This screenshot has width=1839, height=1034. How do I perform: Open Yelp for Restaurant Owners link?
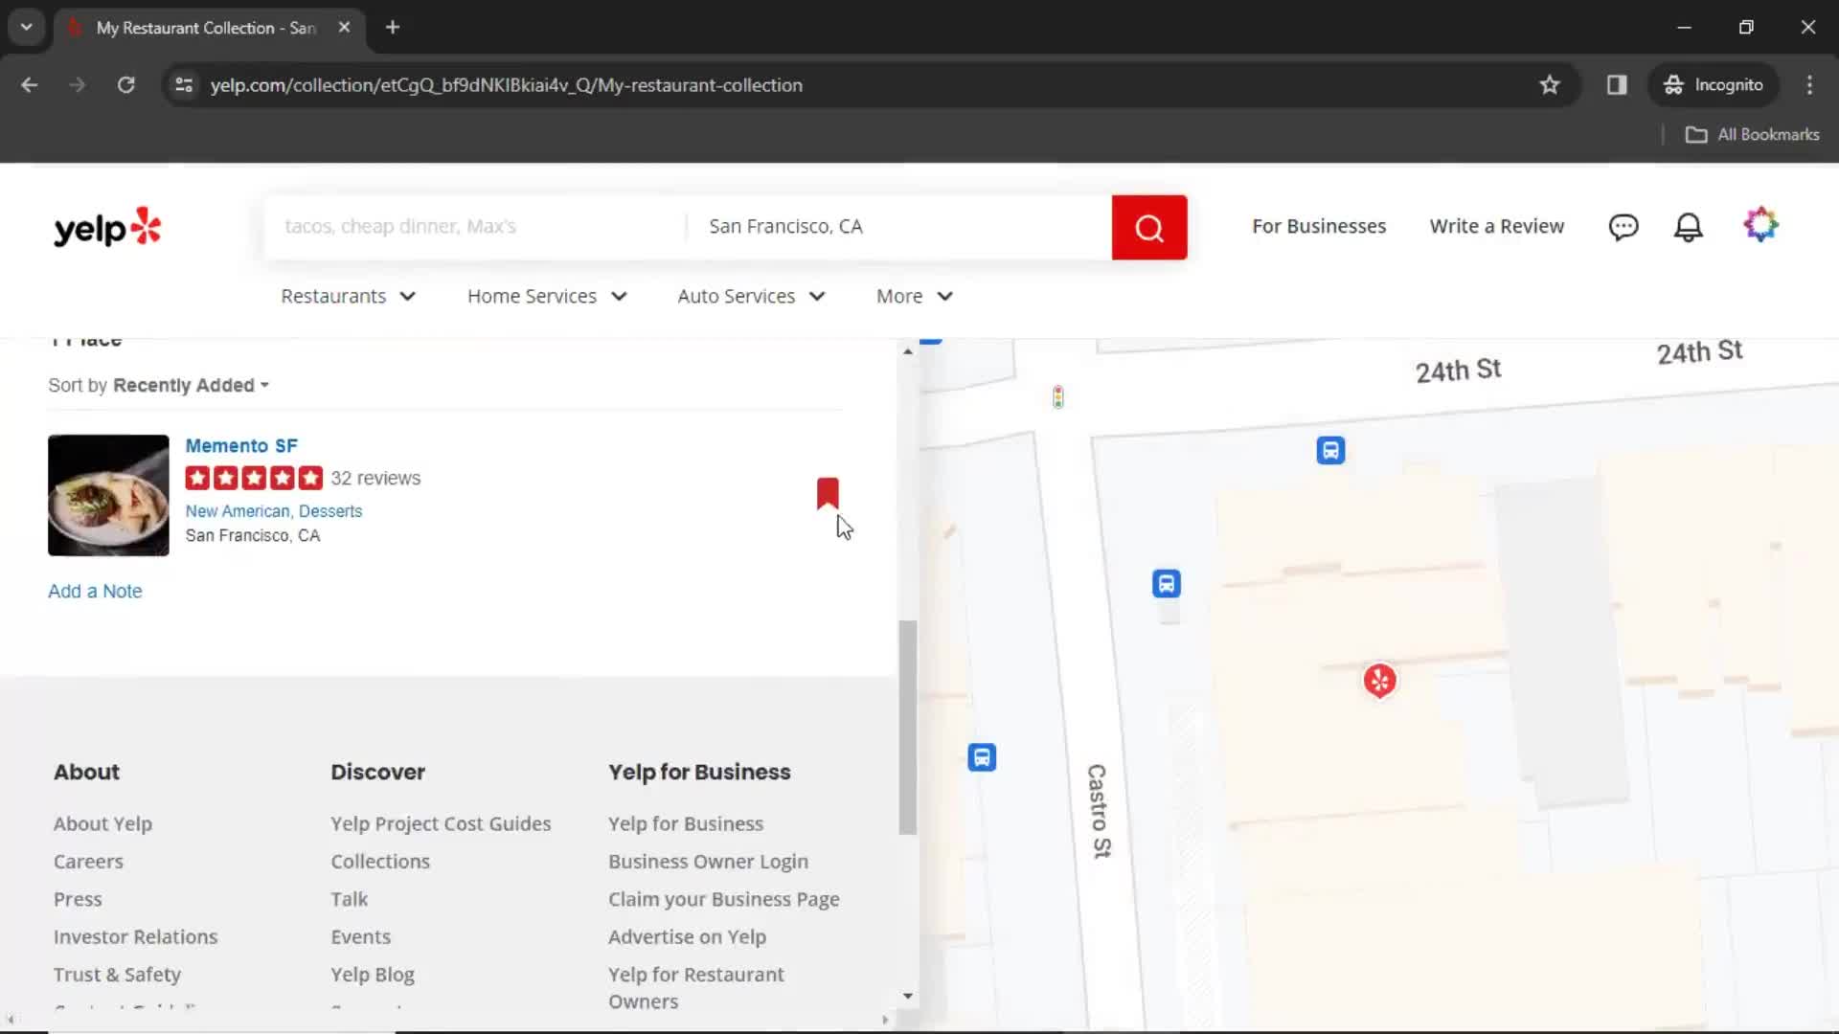695,988
